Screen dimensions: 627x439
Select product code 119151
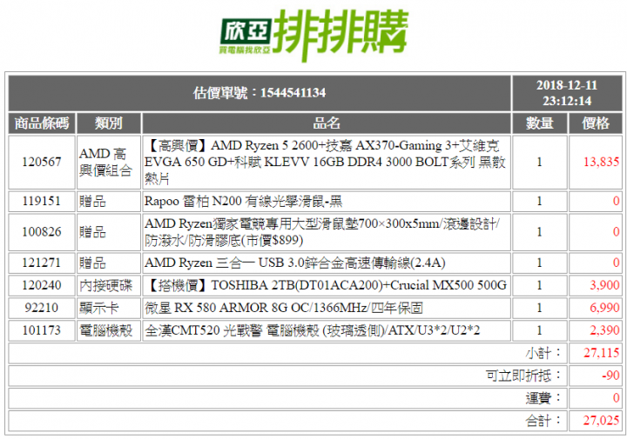pos(42,201)
